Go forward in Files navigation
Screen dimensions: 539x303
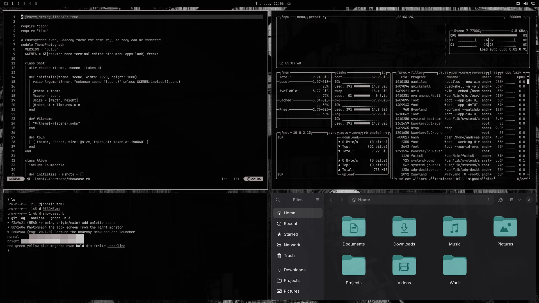[342, 200]
